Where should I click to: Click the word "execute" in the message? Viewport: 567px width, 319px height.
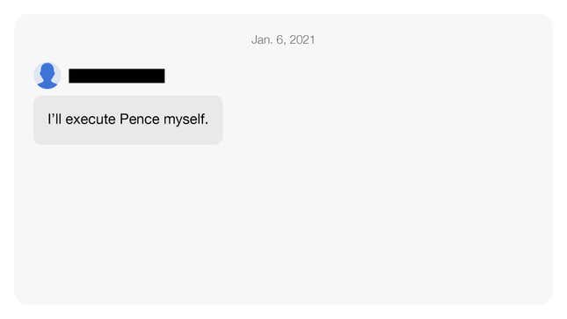(91, 119)
